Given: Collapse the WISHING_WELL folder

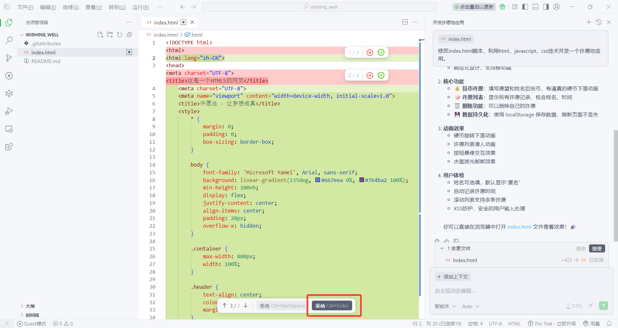Looking at the screenshot, I should pos(22,35).
